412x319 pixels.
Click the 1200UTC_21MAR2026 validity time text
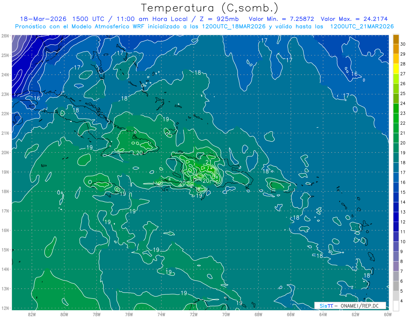(362, 26)
